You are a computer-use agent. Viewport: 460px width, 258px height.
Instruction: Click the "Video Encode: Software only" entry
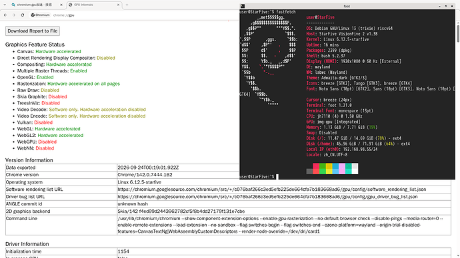pos(81,116)
